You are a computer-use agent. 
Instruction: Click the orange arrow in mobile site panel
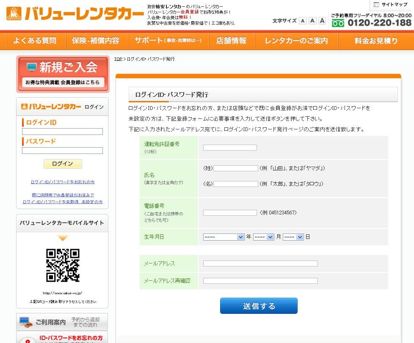pos(63,238)
